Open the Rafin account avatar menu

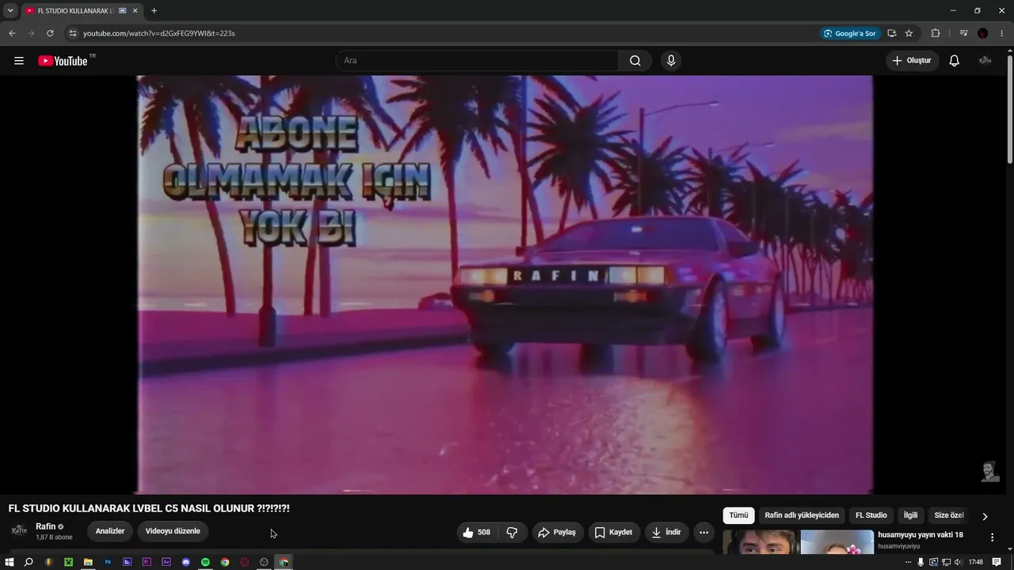985,61
